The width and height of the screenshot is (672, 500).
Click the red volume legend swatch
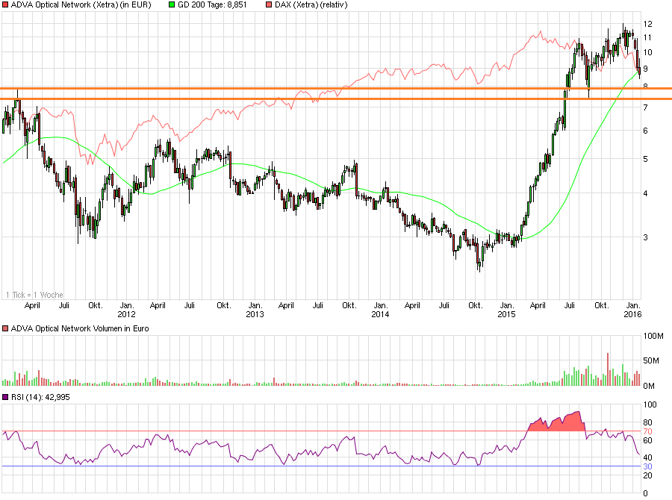click(x=5, y=328)
